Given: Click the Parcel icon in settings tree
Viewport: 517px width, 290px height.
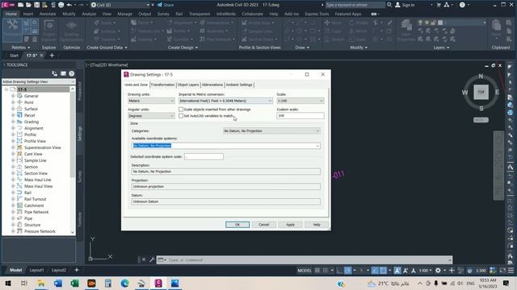Looking at the screenshot, I should (x=19, y=115).
